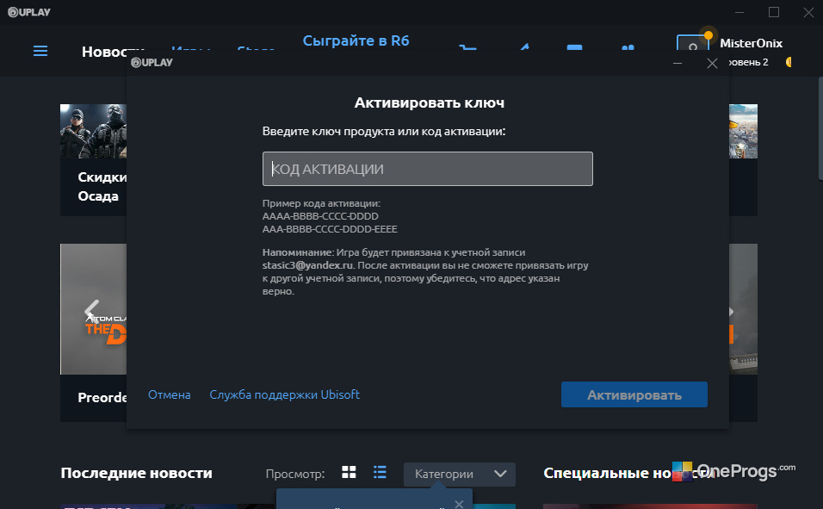
Task: Expand the Категории dropdown
Action: pyautogui.click(x=459, y=474)
